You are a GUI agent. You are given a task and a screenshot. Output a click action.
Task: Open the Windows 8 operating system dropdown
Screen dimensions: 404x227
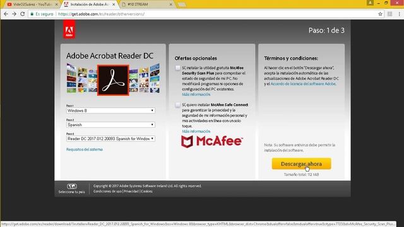[x=110, y=110]
